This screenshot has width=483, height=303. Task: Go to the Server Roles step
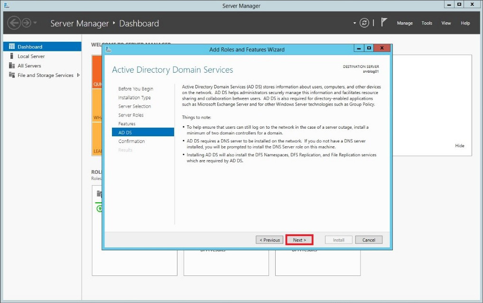click(131, 115)
